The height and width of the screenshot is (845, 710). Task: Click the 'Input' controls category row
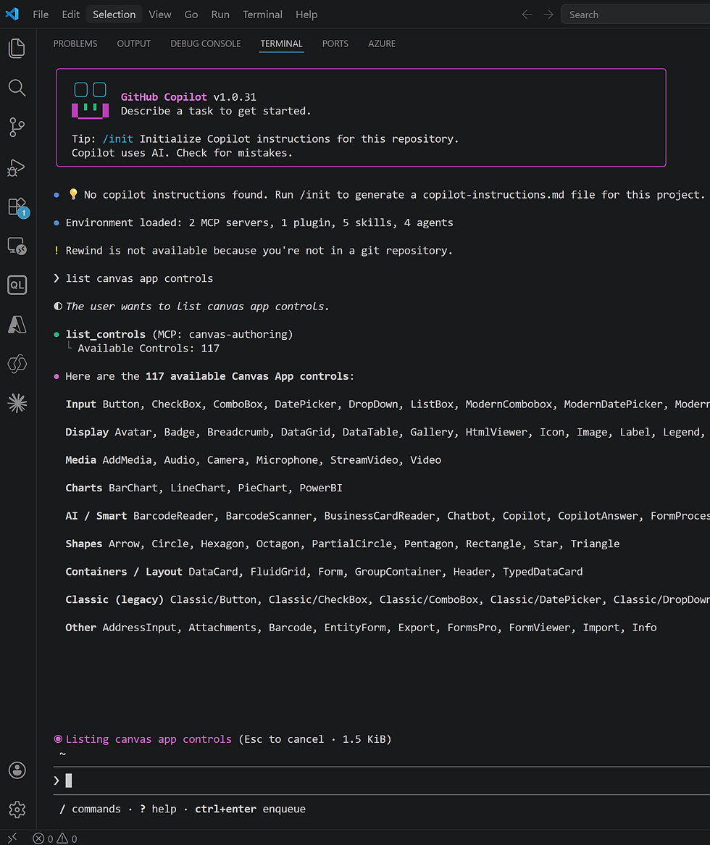[x=388, y=404]
